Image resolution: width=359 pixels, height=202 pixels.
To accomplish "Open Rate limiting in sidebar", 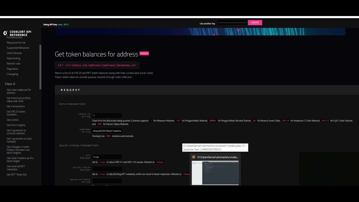I will pos(13,58).
